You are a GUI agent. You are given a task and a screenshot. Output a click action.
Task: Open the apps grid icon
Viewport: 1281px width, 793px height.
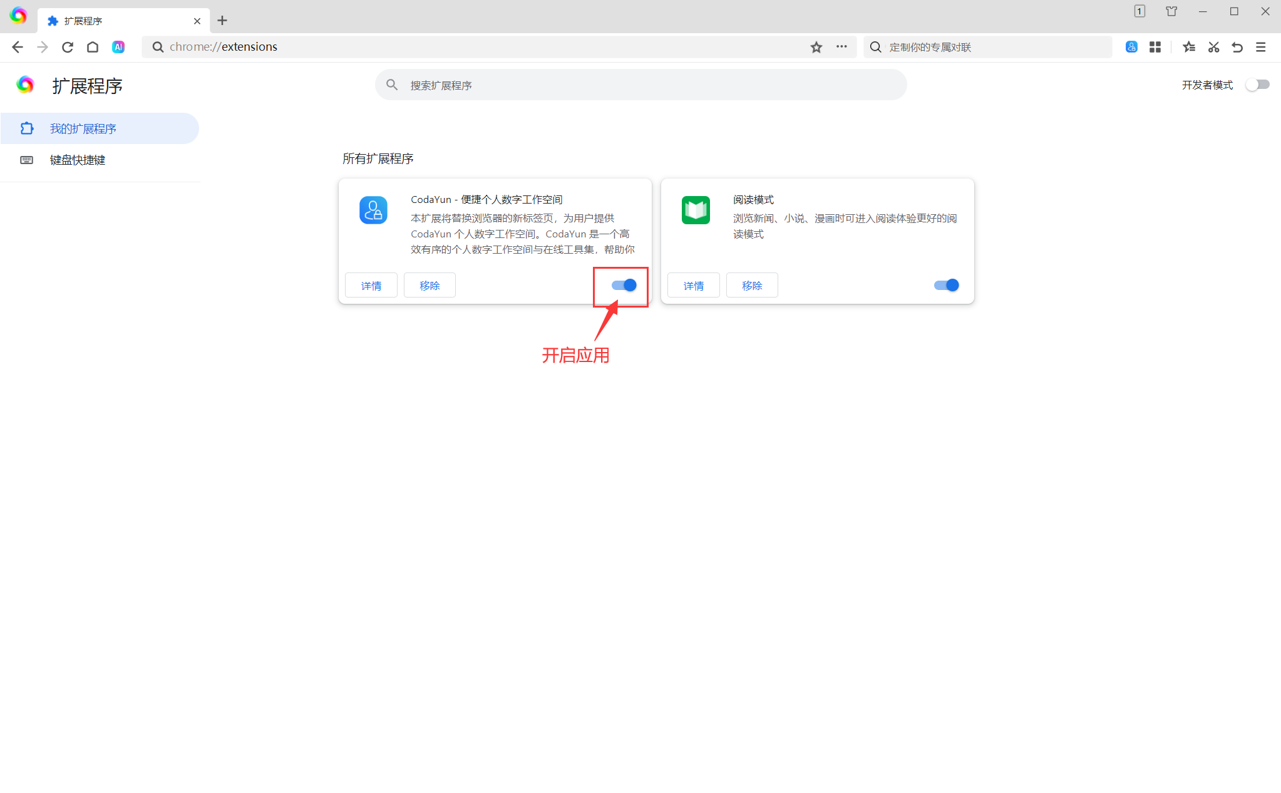coord(1155,47)
